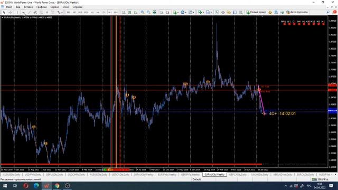Open the new chart dropdown

click(201, 12)
